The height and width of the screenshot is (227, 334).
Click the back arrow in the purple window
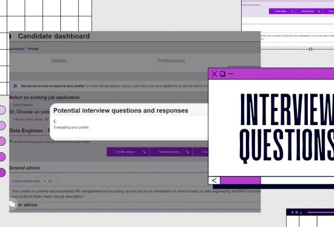tap(214, 180)
